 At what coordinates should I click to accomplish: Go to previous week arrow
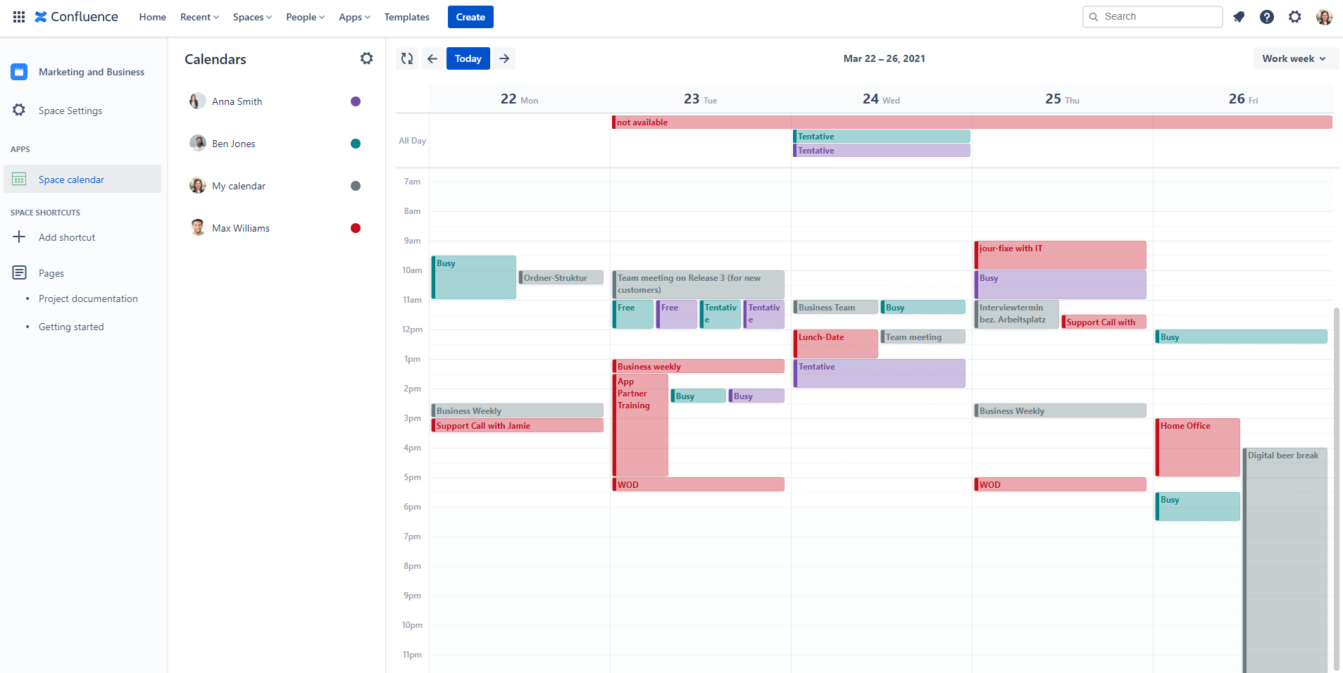[432, 58]
